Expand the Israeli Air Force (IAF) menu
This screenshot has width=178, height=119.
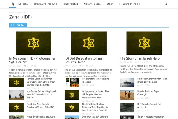(47, 4)
